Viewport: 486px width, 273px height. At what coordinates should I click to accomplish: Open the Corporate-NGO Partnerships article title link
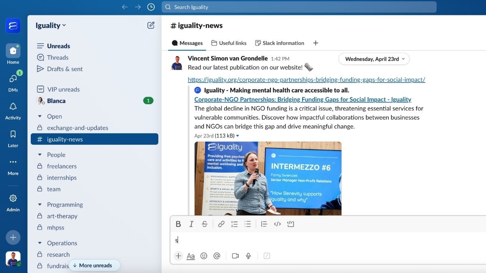click(x=303, y=99)
